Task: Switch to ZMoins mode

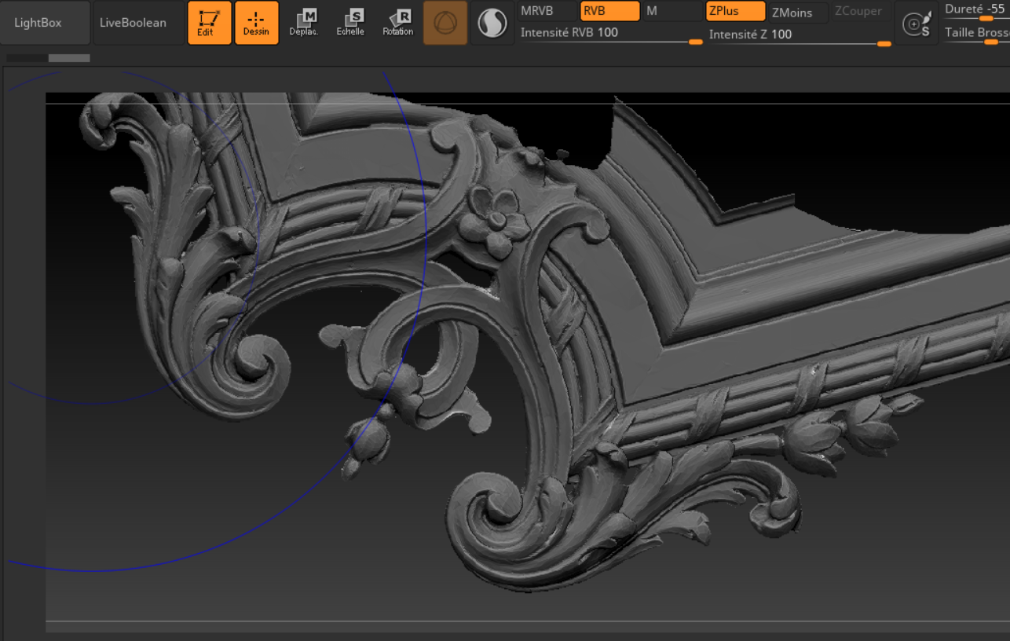Action: tap(798, 12)
